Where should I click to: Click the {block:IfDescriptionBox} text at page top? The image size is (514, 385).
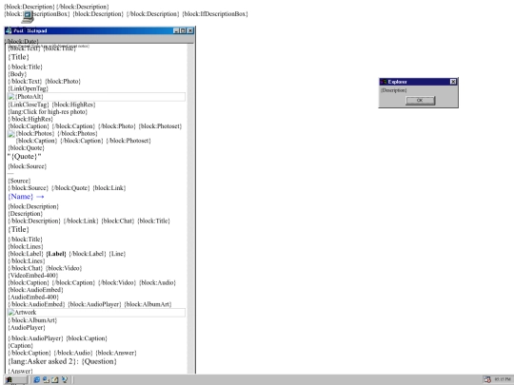click(x=215, y=13)
